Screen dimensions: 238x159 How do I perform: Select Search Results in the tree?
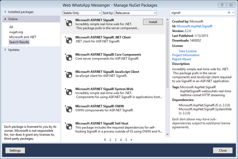coord(19,42)
